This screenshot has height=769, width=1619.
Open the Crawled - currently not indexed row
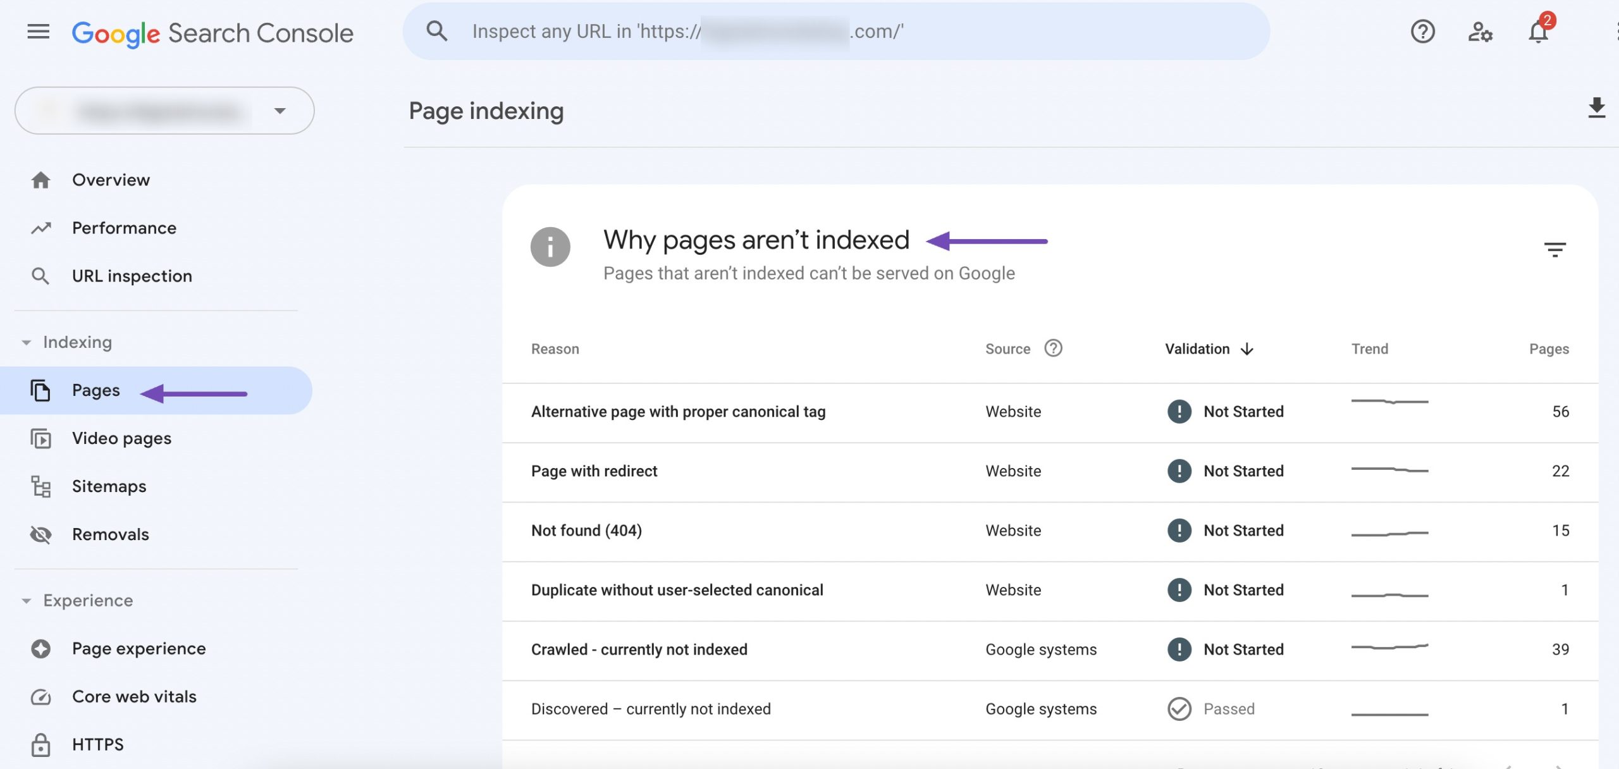tap(639, 649)
